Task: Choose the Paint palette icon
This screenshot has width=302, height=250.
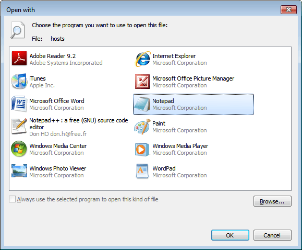Action: pos(142,127)
